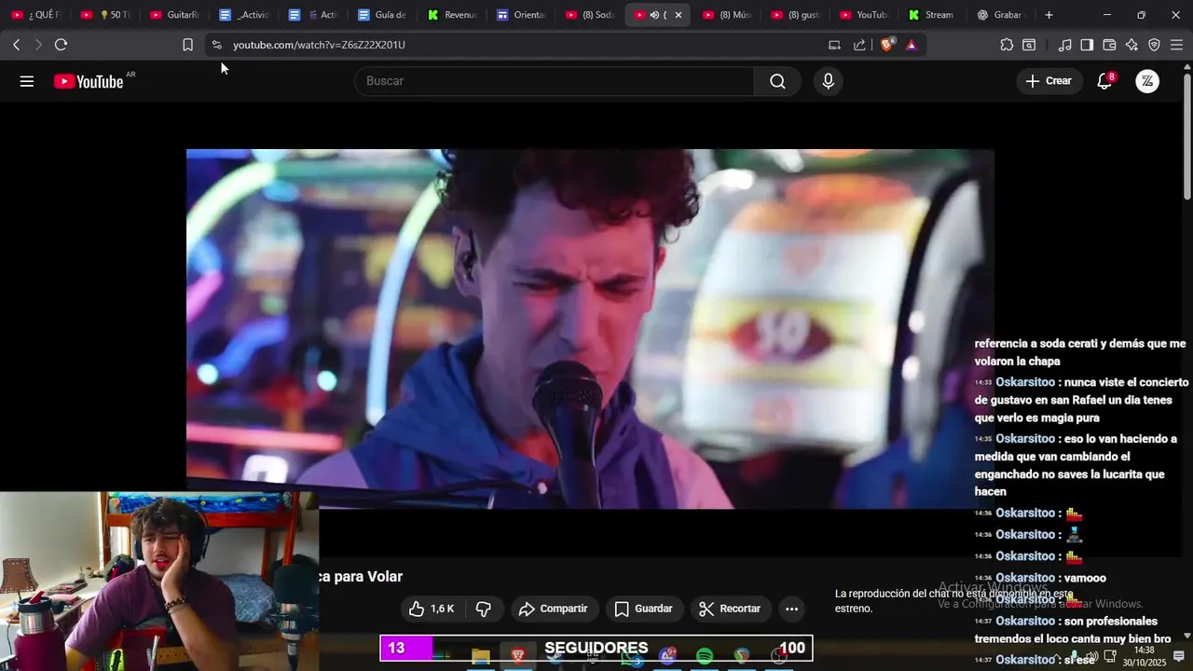Open Brave Shields lion icon
1193x671 pixels.
tap(886, 44)
